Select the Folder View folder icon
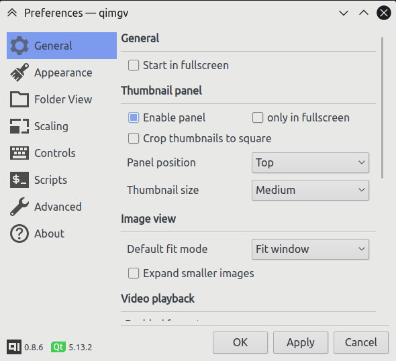The height and width of the screenshot is (361, 396). click(x=19, y=99)
